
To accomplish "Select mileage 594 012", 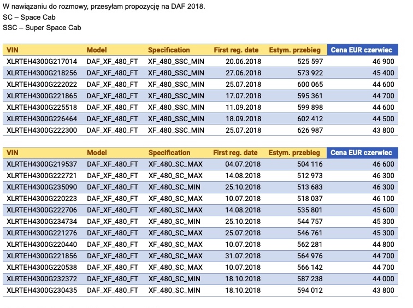I will point(310,291).
